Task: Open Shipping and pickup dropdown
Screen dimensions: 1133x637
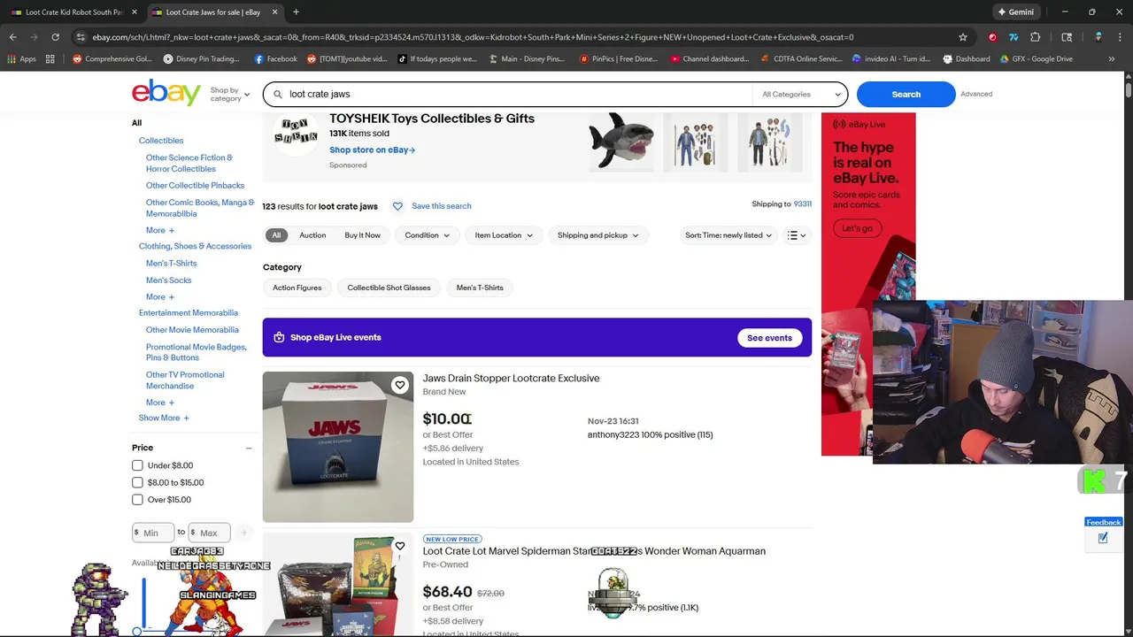Action: pyautogui.click(x=597, y=235)
